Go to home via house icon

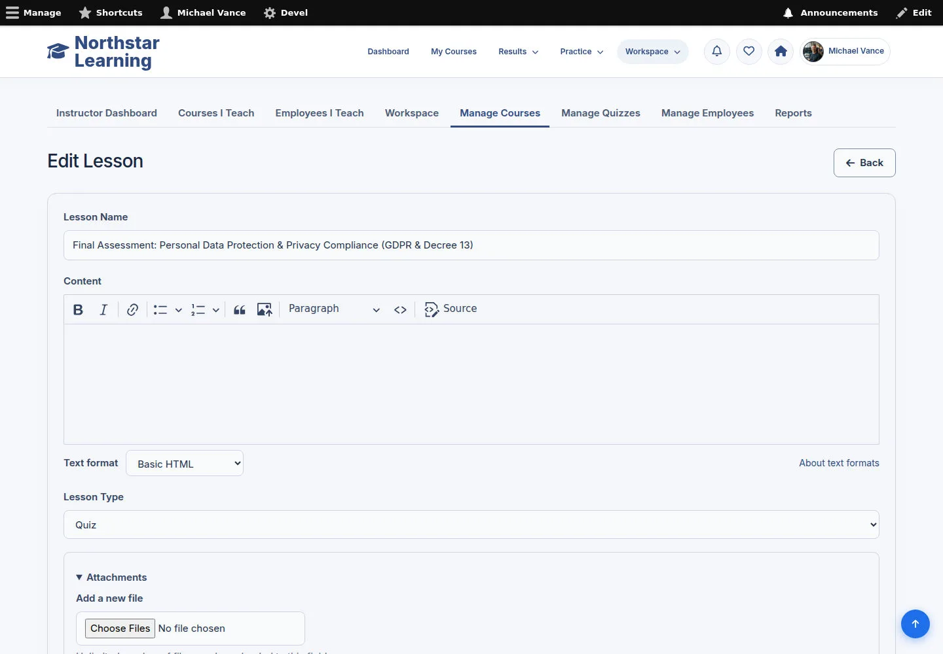click(x=781, y=51)
